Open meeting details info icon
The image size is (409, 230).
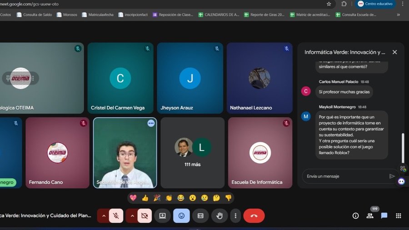coord(355,216)
